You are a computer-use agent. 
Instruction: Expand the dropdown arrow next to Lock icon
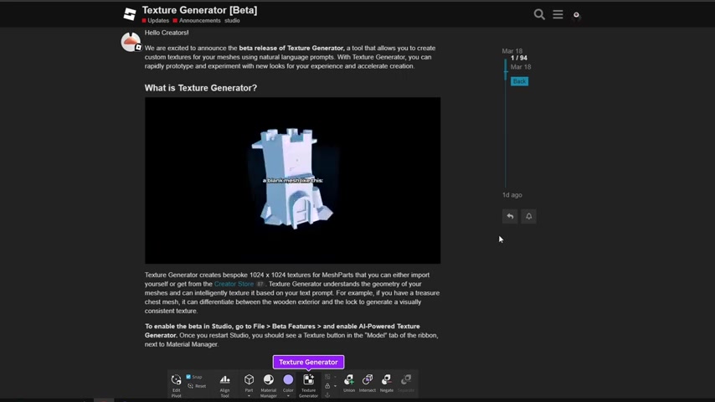[x=335, y=386]
